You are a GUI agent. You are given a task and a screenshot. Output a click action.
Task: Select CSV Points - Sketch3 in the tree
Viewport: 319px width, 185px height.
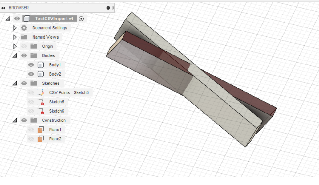pyautogui.click(x=69, y=92)
